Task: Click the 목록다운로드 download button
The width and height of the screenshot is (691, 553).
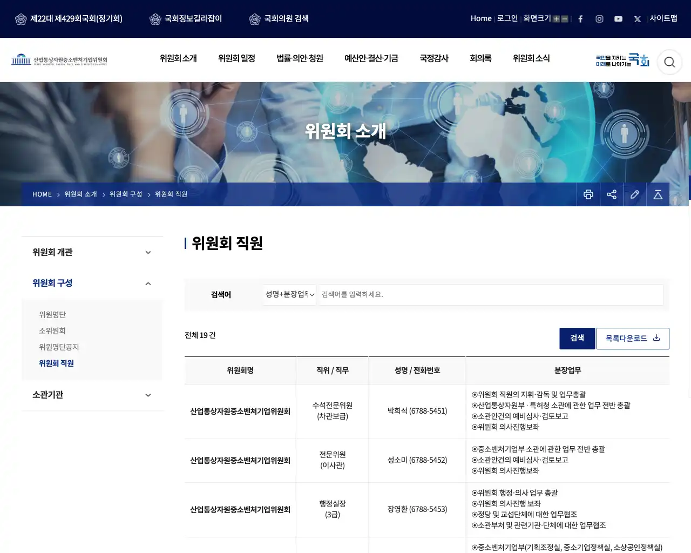Action: (x=633, y=339)
